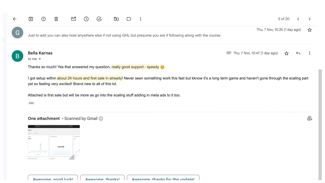Report this email as spam

[43, 19]
